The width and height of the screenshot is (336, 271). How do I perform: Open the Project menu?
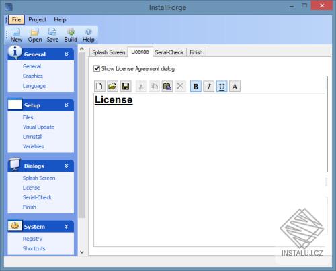(37, 19)
